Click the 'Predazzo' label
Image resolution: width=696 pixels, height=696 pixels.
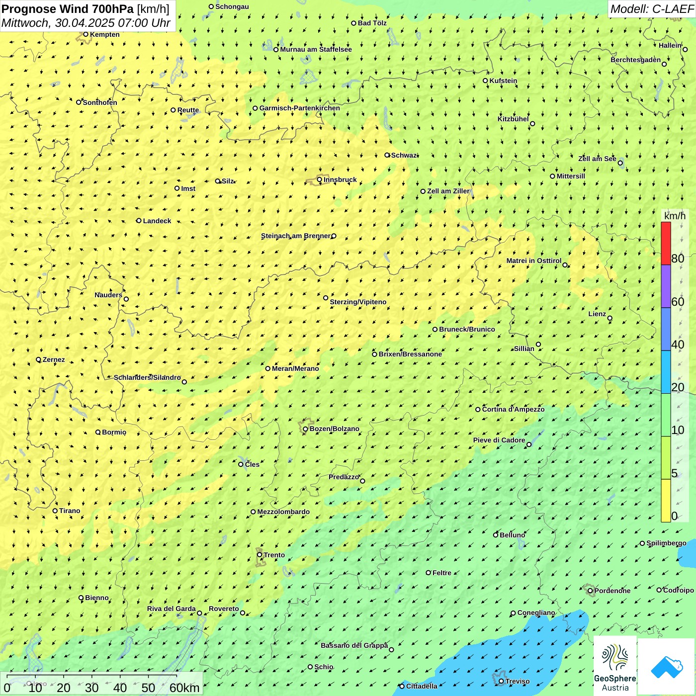[x=344, y=477]
